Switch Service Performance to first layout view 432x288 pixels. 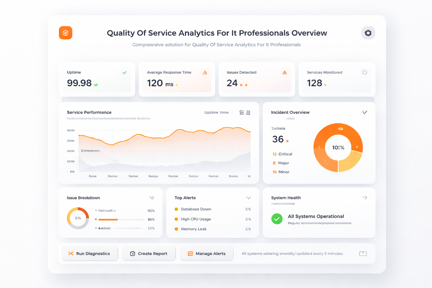point(242,112)
